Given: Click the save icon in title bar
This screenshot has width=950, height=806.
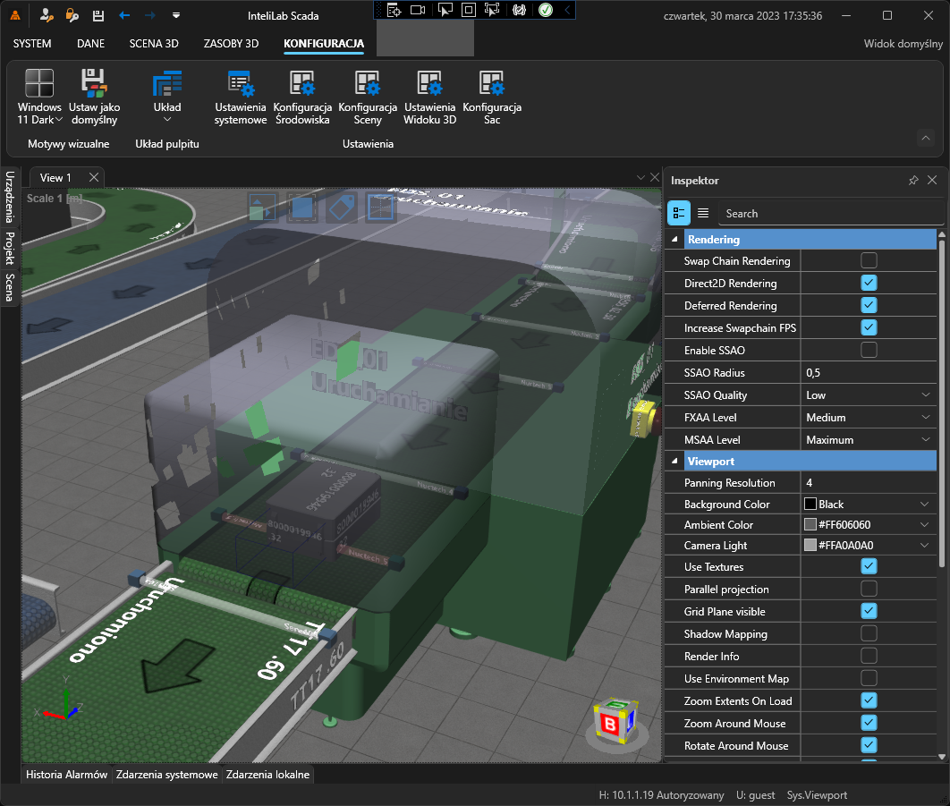Looking at the screenshot, I should (x=97, y=15).
